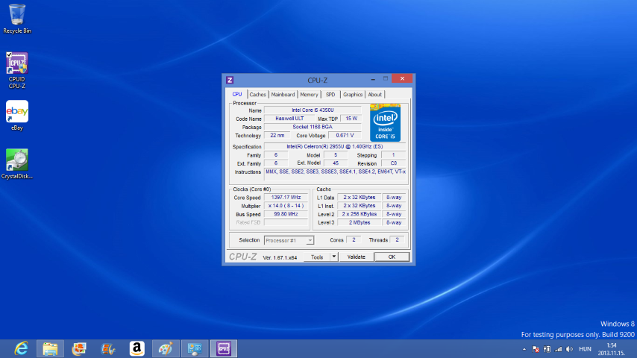This screenshot has height=358, width=637.
Task: Open the CrystalDiskMark desktop icon
Action: point(16,160)
